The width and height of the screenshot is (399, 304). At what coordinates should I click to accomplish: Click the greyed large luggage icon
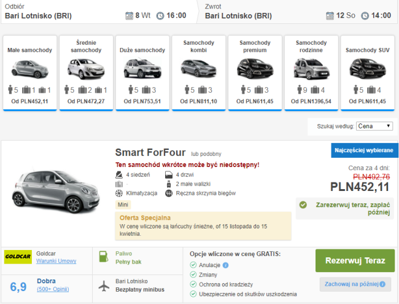click(x=119, y=184)
